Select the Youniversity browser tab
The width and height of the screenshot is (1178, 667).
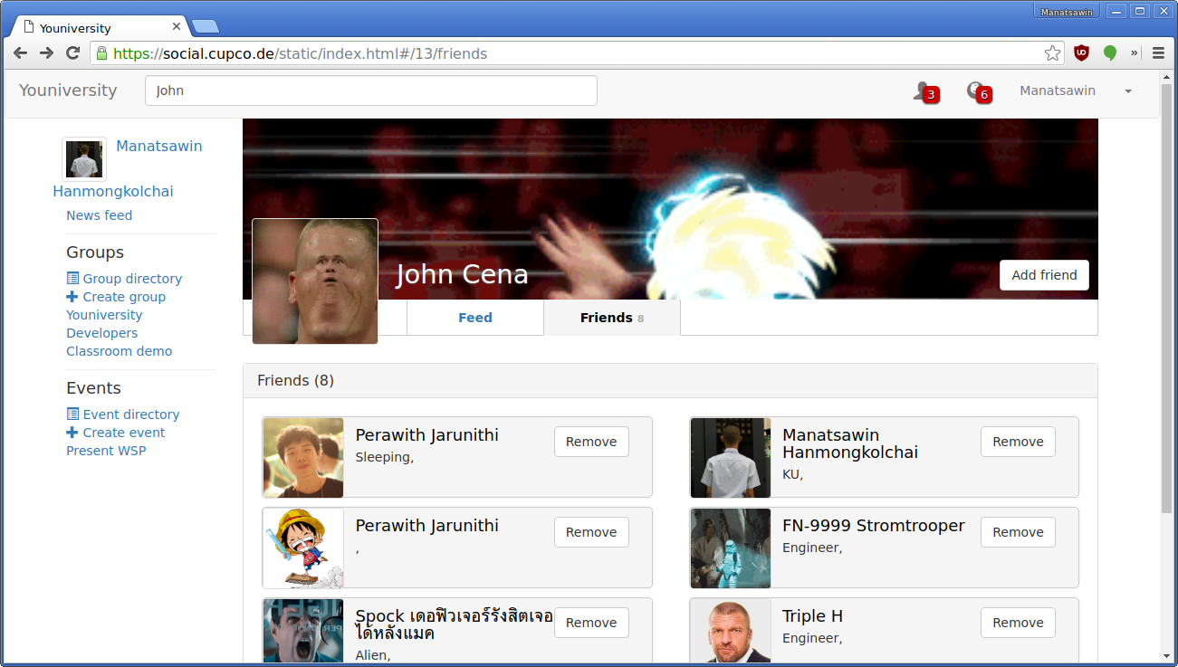[100, 27]
